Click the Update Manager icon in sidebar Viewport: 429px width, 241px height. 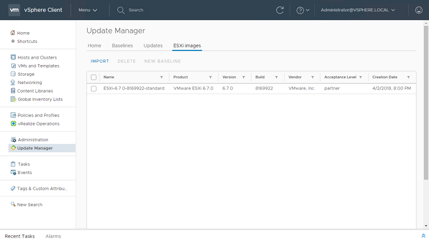(x=13, y=148)
